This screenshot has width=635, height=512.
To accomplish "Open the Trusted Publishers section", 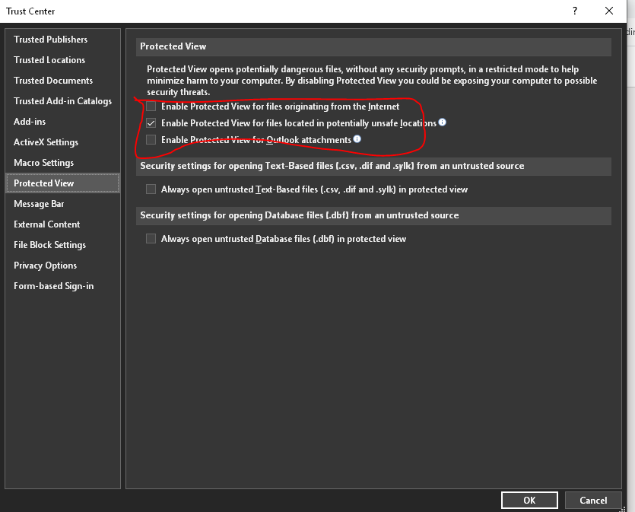I will tap(62, 40).
